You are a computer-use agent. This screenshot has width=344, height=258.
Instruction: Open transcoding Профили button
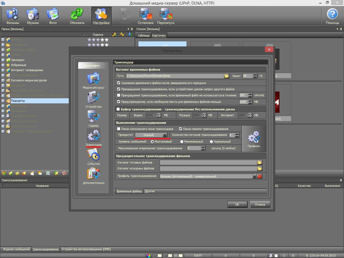point(253,139)
